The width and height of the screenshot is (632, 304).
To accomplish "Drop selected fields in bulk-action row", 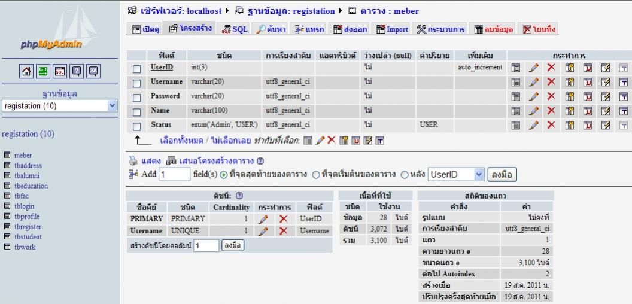I will 332,140.
